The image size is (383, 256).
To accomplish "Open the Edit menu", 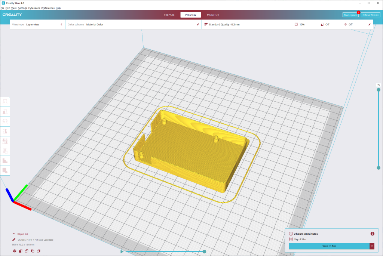I will pyautogui.click(x=7, y=8).
